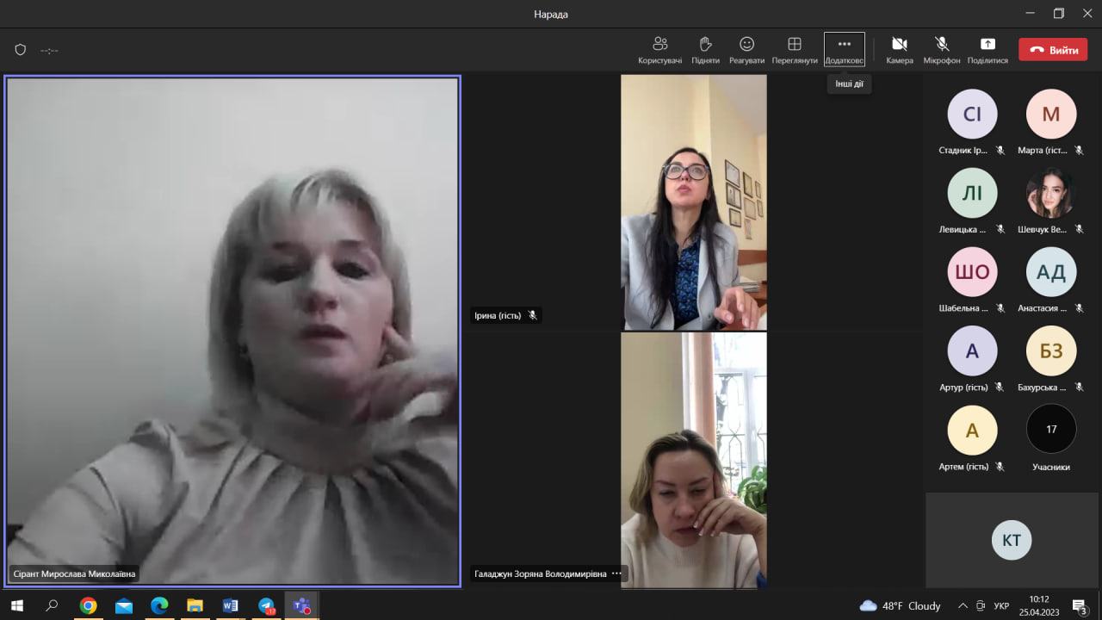Viewport: 1102px width, 620px height.
Task: Open Реагувати reactions menu
Action: point(746,49)
